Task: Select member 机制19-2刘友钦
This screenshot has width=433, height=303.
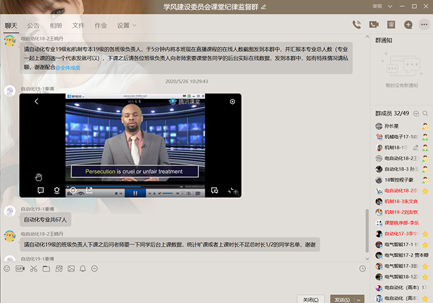Action: tap(401, 212)
